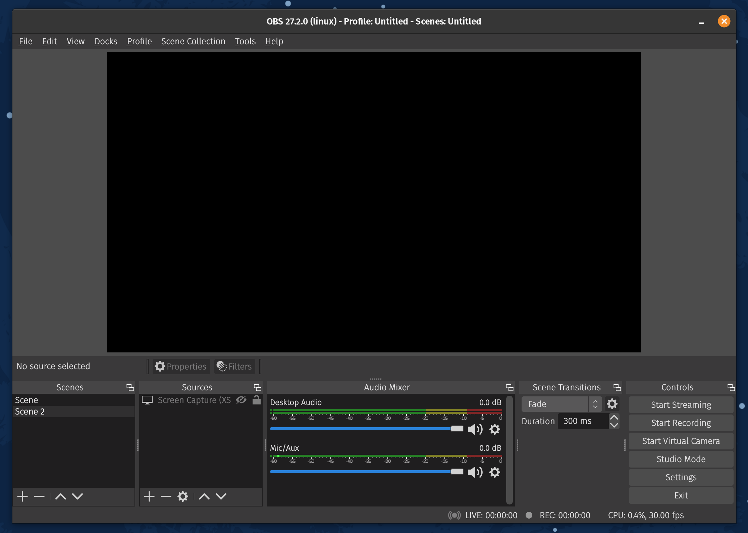Open Desktop Audio advanced settings gear
Image resolution: width=748 pixels, height=533 pixels.
coord(494,429)
